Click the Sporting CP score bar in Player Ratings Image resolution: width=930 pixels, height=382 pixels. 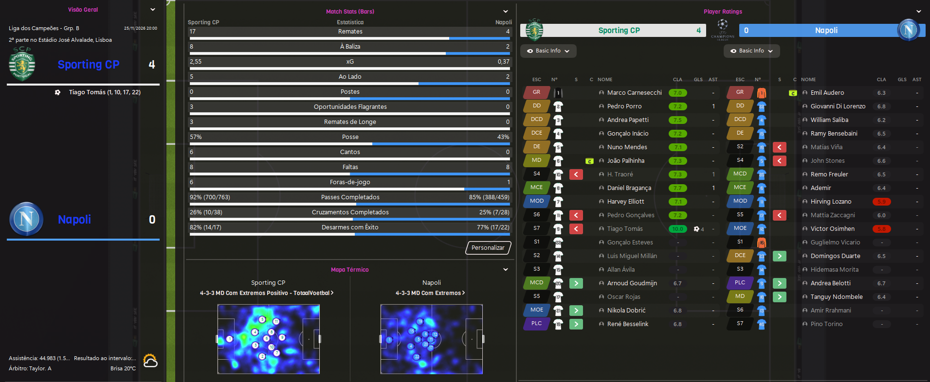point(613,30)
